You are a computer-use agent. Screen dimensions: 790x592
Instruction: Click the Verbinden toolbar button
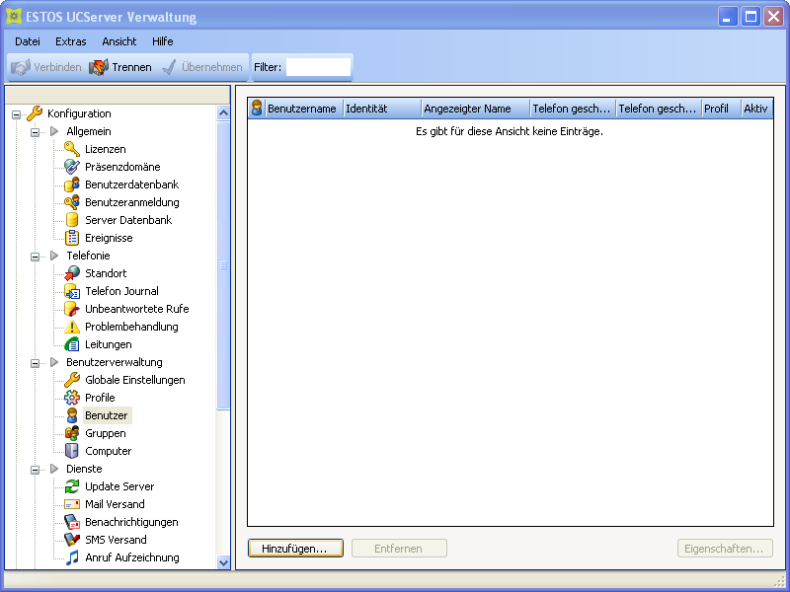(x=46, y=67)
